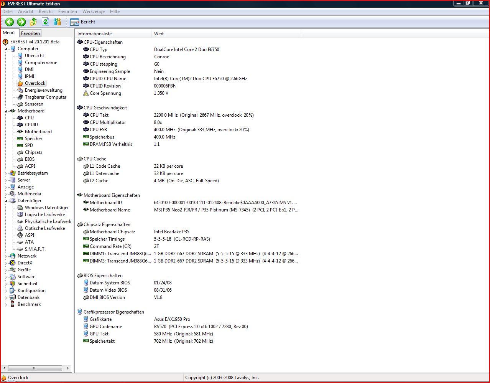Screen dimensions: 490x383
Task: Click the Wert column header
Action: point(226,34)
